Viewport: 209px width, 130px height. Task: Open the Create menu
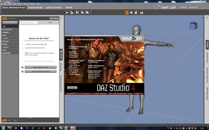click(x=10, y=4)
